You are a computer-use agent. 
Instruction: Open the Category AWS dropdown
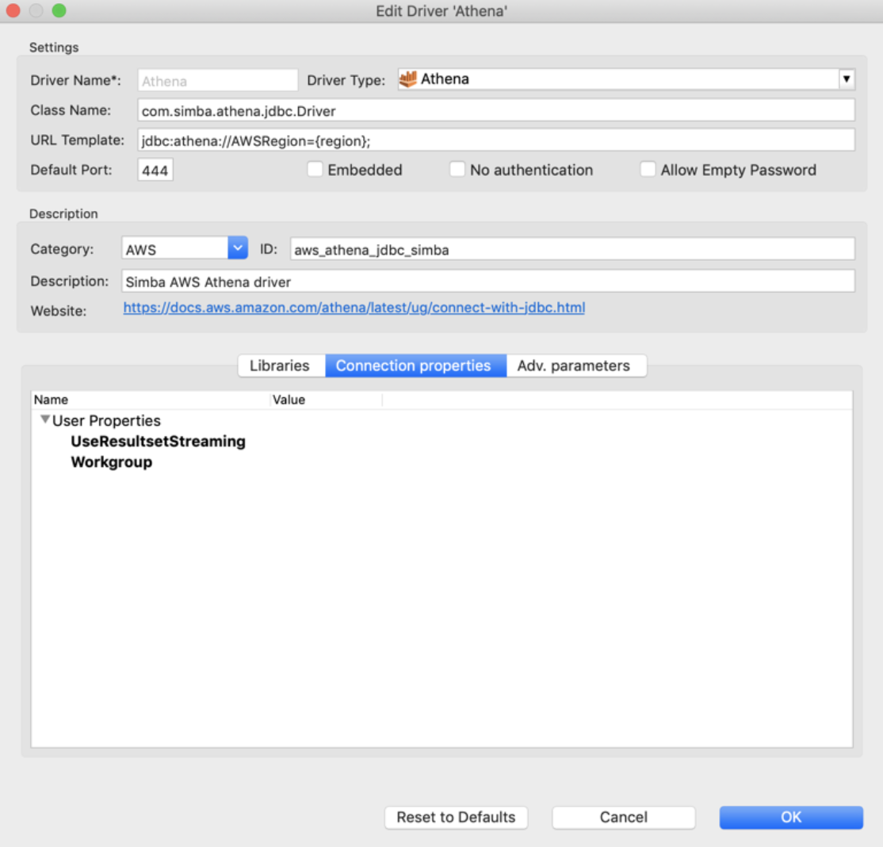(238, 248)
